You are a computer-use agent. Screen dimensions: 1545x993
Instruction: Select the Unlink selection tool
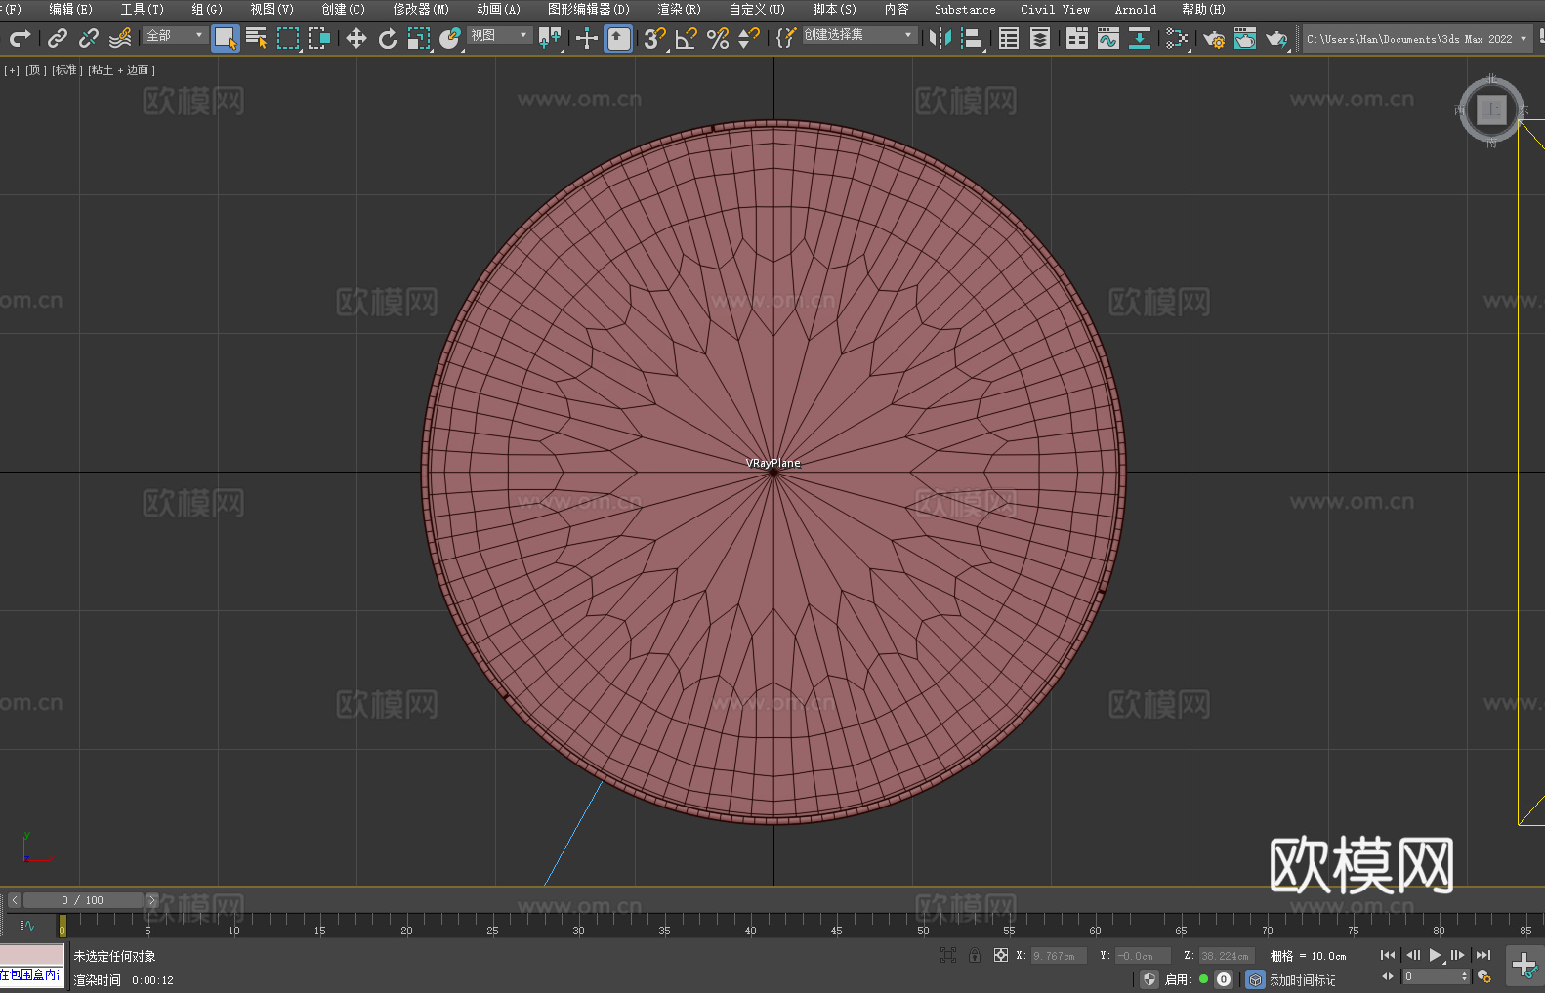tap(89, 38)
